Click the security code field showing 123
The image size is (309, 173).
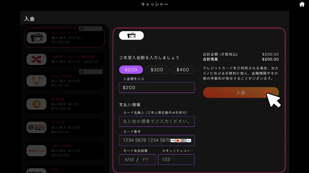[177, 160]
